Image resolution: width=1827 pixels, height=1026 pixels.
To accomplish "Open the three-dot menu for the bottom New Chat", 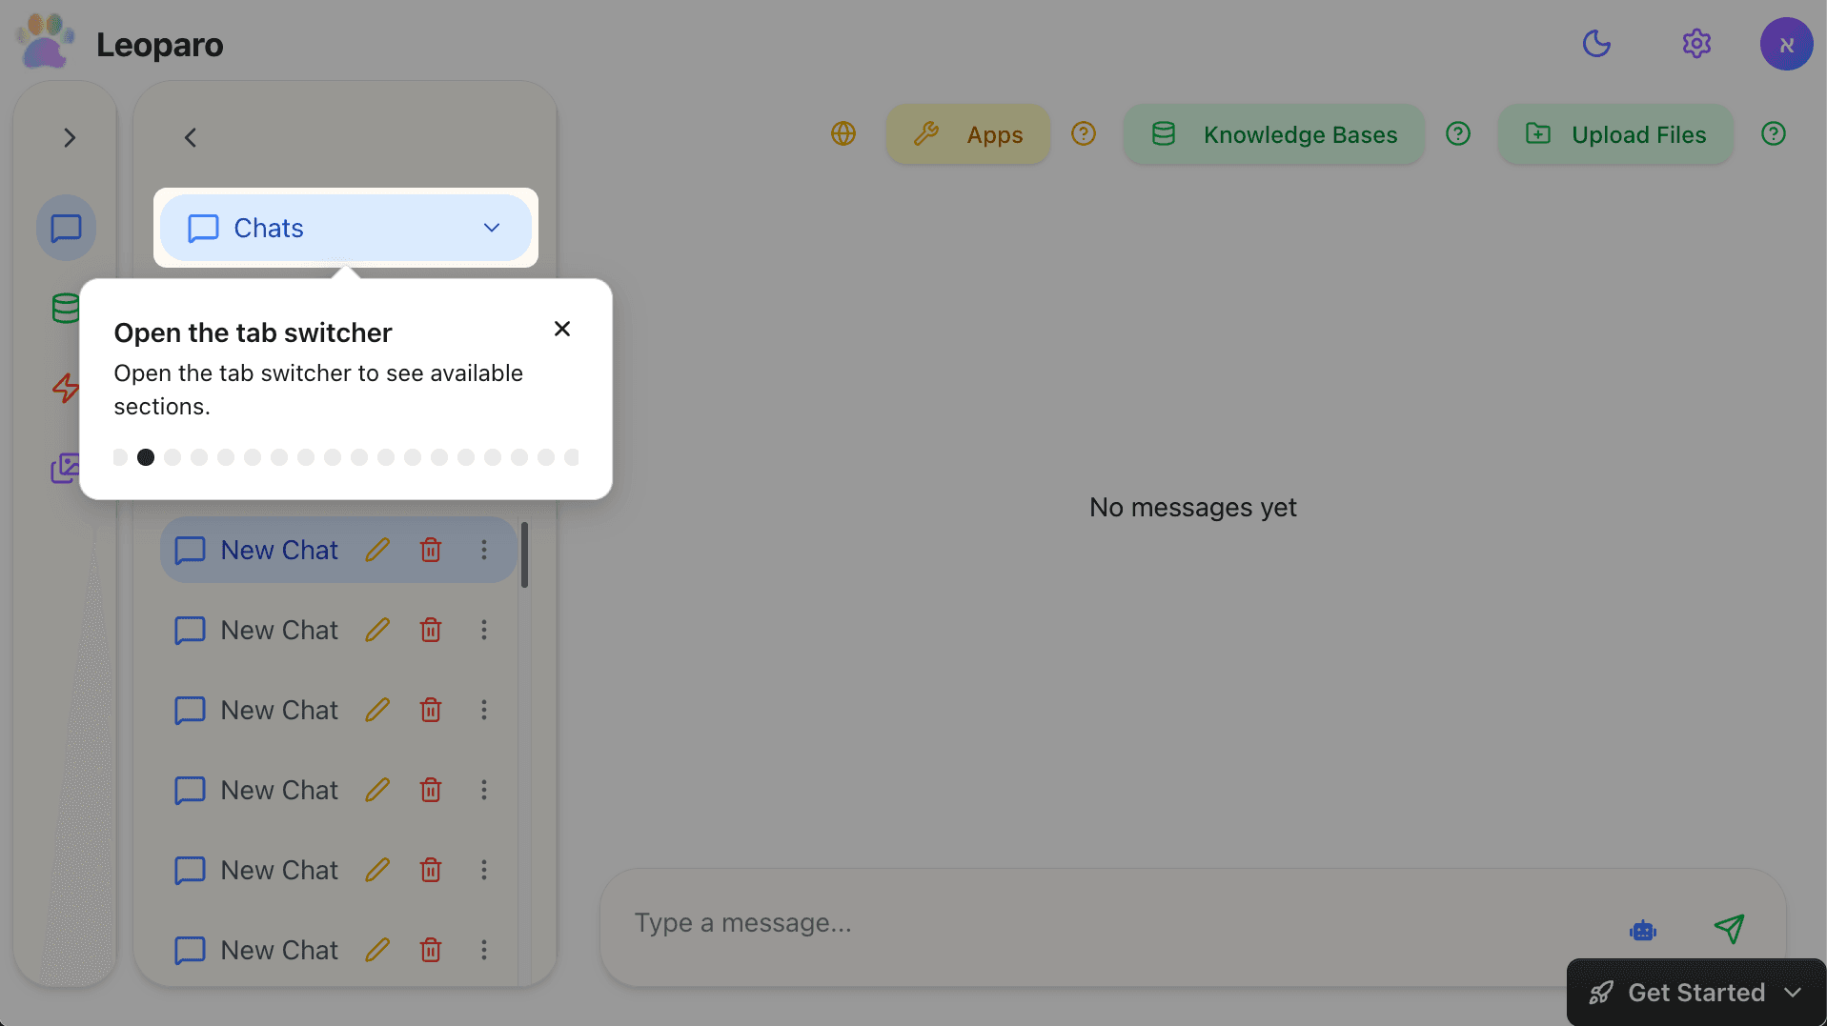I will [x=483, y=950].
